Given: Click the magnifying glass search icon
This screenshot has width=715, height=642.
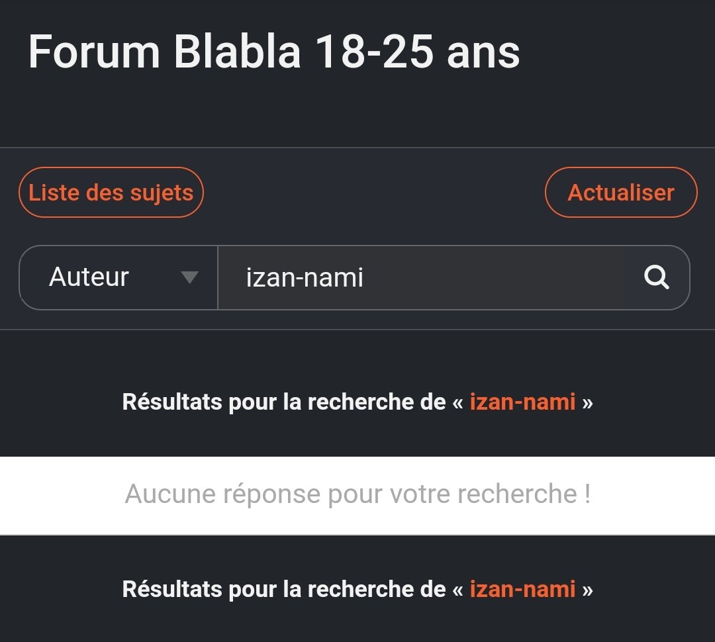Looking at the screenshot, I should click(x=657, y=277).
